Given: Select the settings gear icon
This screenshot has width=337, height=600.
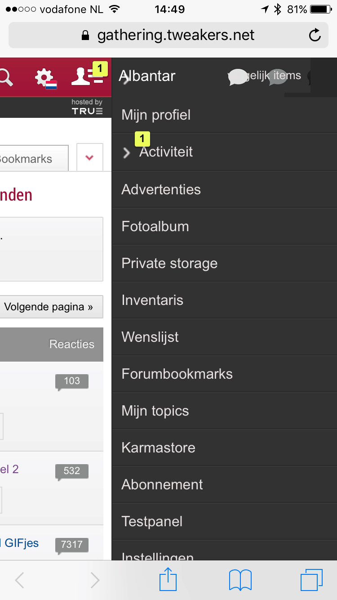Looking at the screenshot, I should (44, 76).
